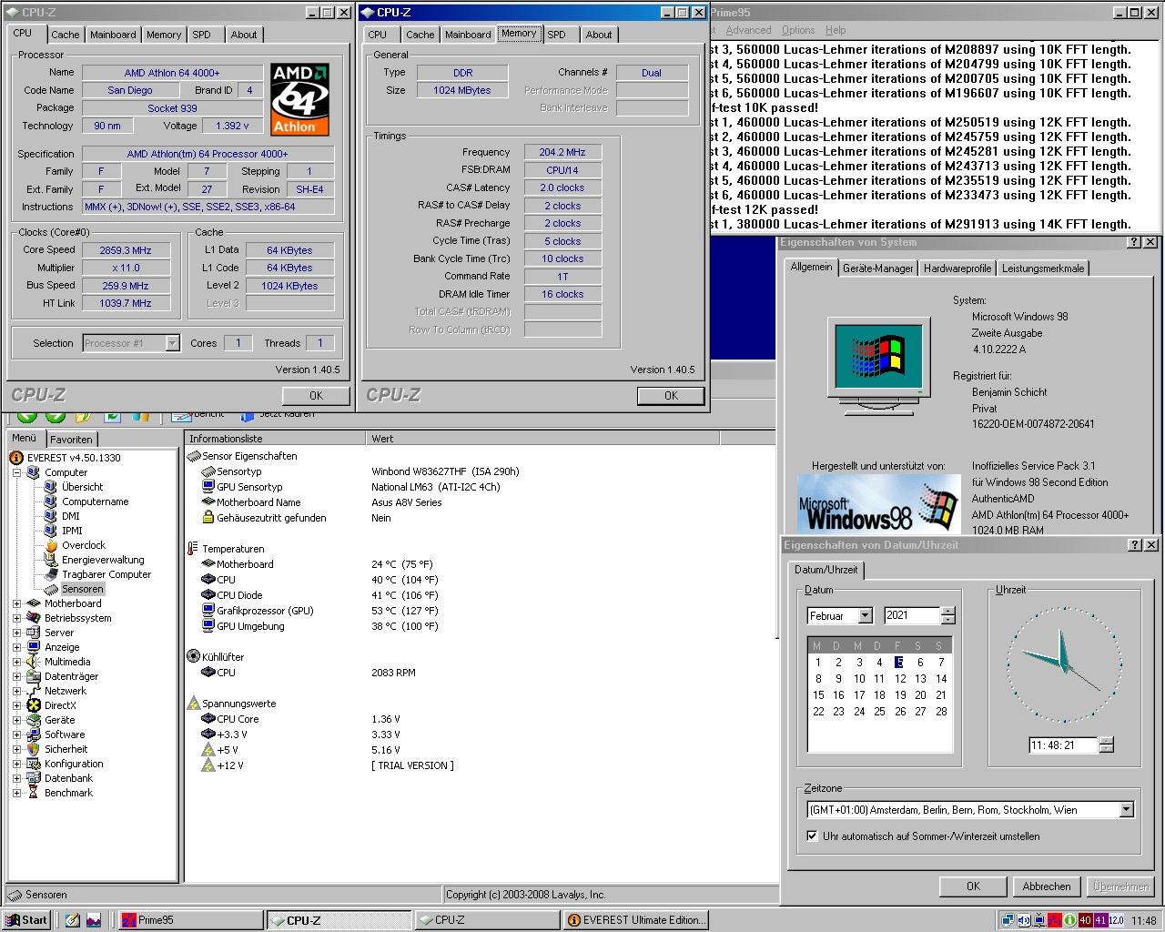Select day 22 in the calendar
Viewport: 1165px width, 932px height.
818,712
